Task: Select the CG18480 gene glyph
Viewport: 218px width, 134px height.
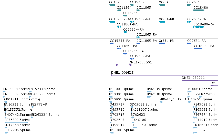Action: click(x=199, y=10)
